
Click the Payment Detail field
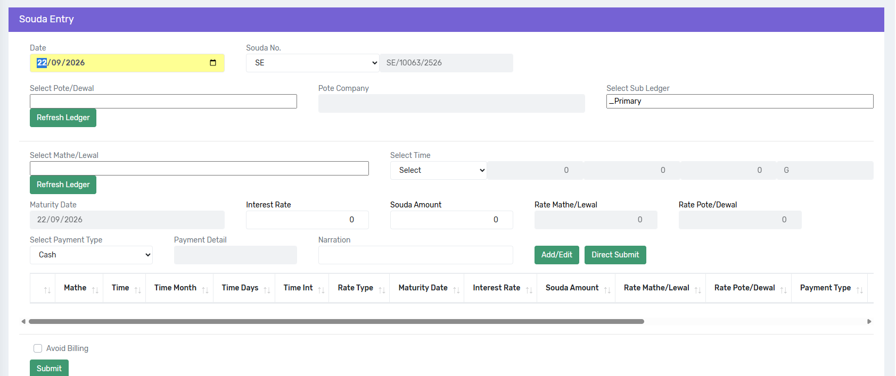click(235, 255)
